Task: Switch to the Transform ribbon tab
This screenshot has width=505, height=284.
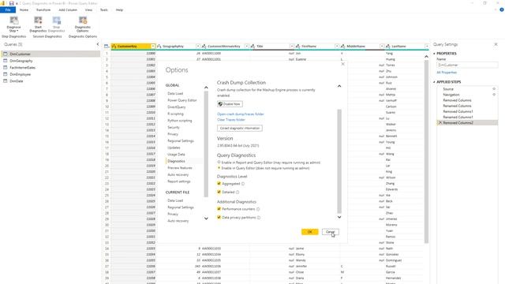Action: (x=43, y=10)
